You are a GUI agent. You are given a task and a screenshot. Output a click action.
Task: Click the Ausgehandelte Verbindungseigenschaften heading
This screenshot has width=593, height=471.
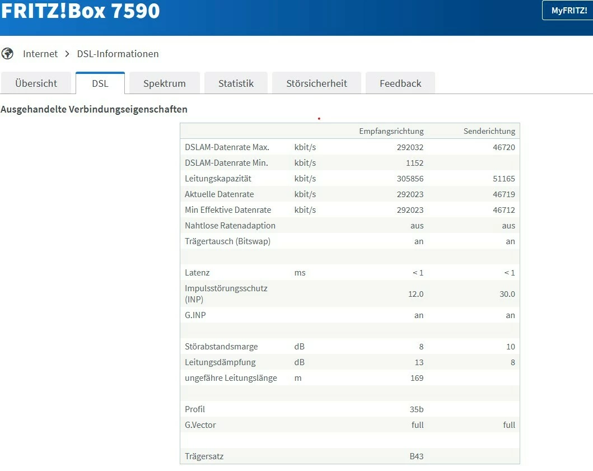click(x=94, y=109)
